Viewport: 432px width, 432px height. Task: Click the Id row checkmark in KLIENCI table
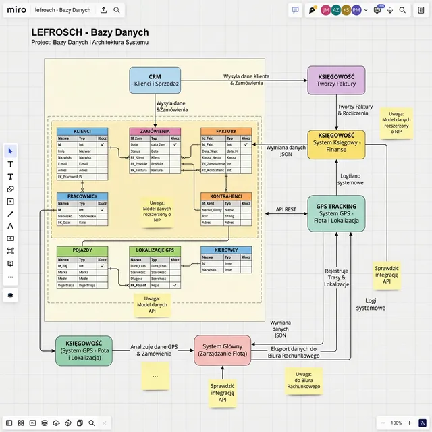click(103, 144)
